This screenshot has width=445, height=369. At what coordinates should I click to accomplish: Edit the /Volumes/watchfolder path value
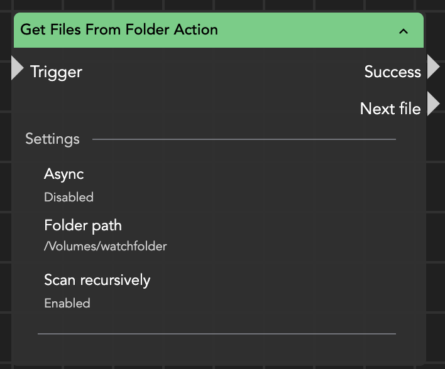105,247
